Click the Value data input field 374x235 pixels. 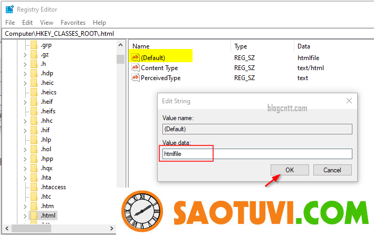coord(257,154)
